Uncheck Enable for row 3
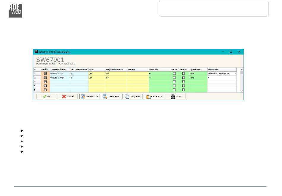Viewport: 282px width, 196px height. [45, 81]
